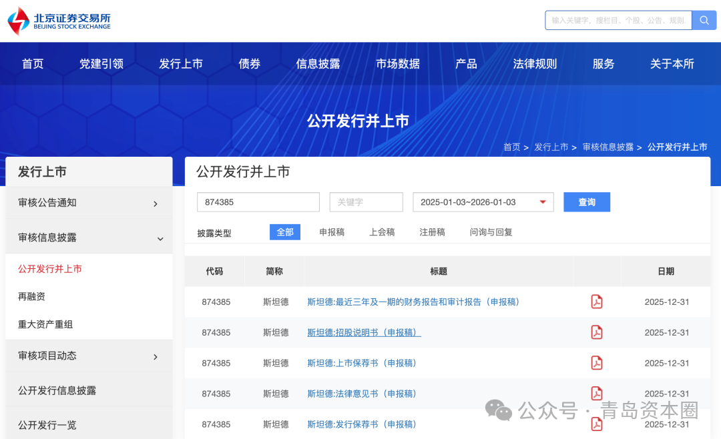The height and width of the screenshot is (439, 721).
Task: Open PDF for 斯坦德 上市保荐书
Action: pos(596,363)
